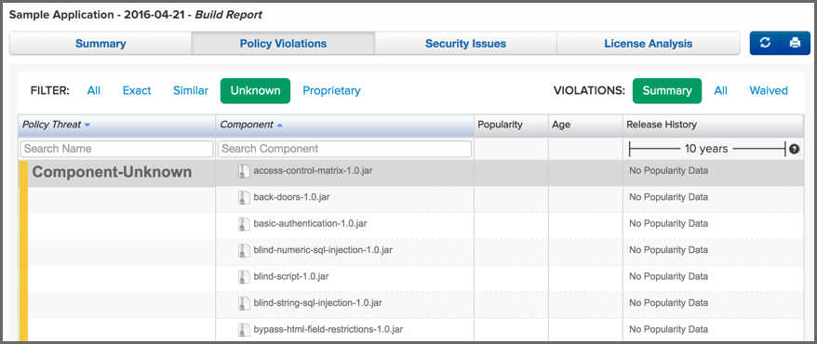The image size is (817, 344).
Task: Switch to Policy Violations tab
Action: (x=283, y=43)
